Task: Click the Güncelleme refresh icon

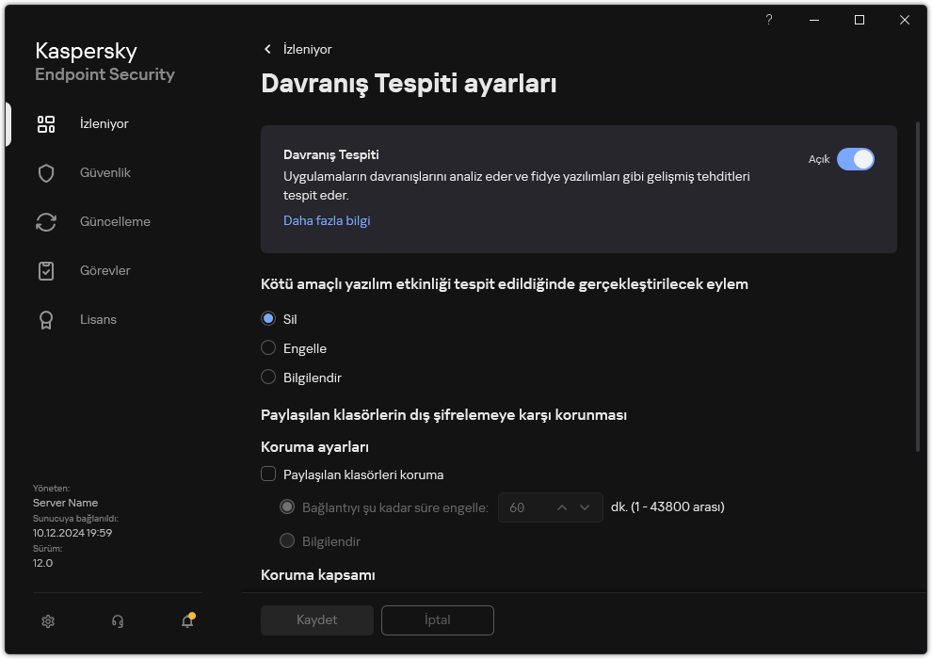Action: pyautogui.click(x=46, y=221)
